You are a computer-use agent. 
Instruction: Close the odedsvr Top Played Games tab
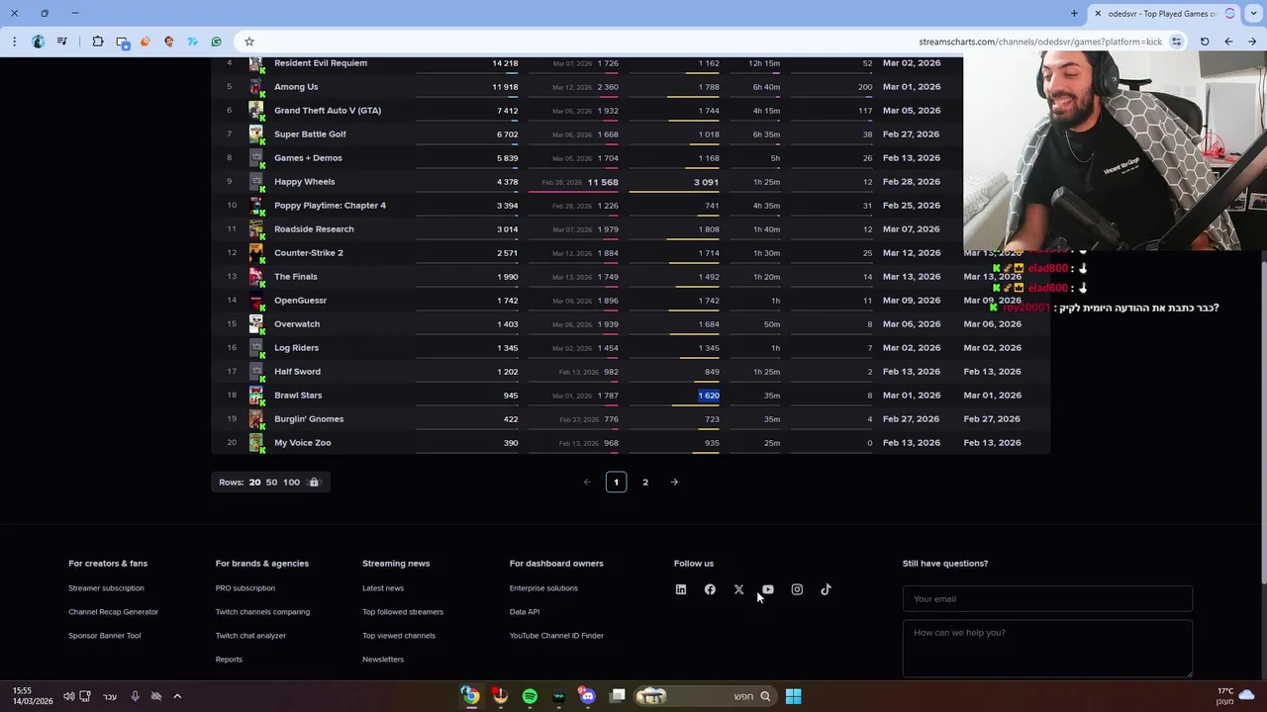[x=1098, y=14]
